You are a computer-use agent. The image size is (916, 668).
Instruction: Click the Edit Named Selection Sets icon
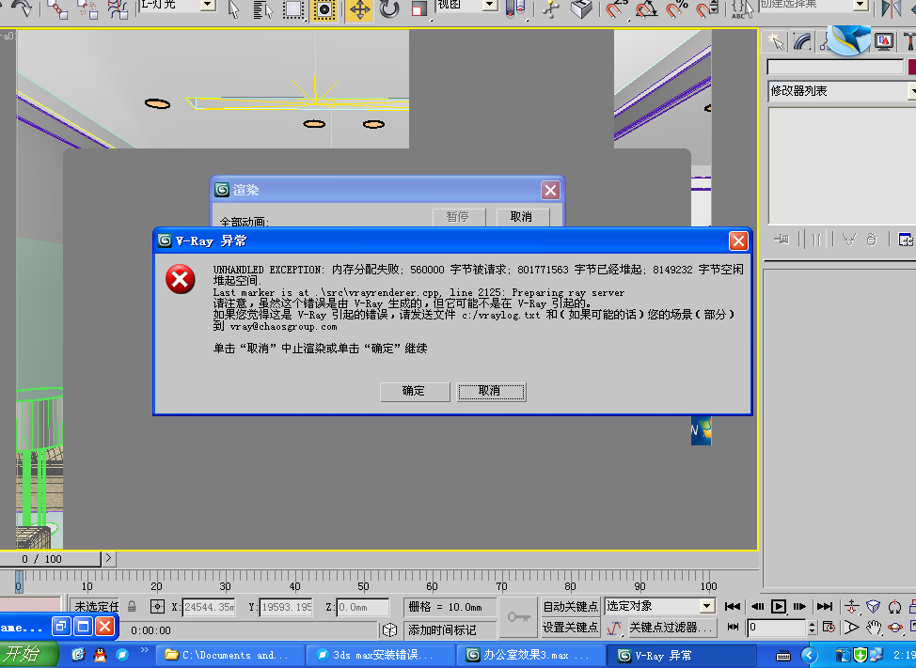[x=741, y=8]
